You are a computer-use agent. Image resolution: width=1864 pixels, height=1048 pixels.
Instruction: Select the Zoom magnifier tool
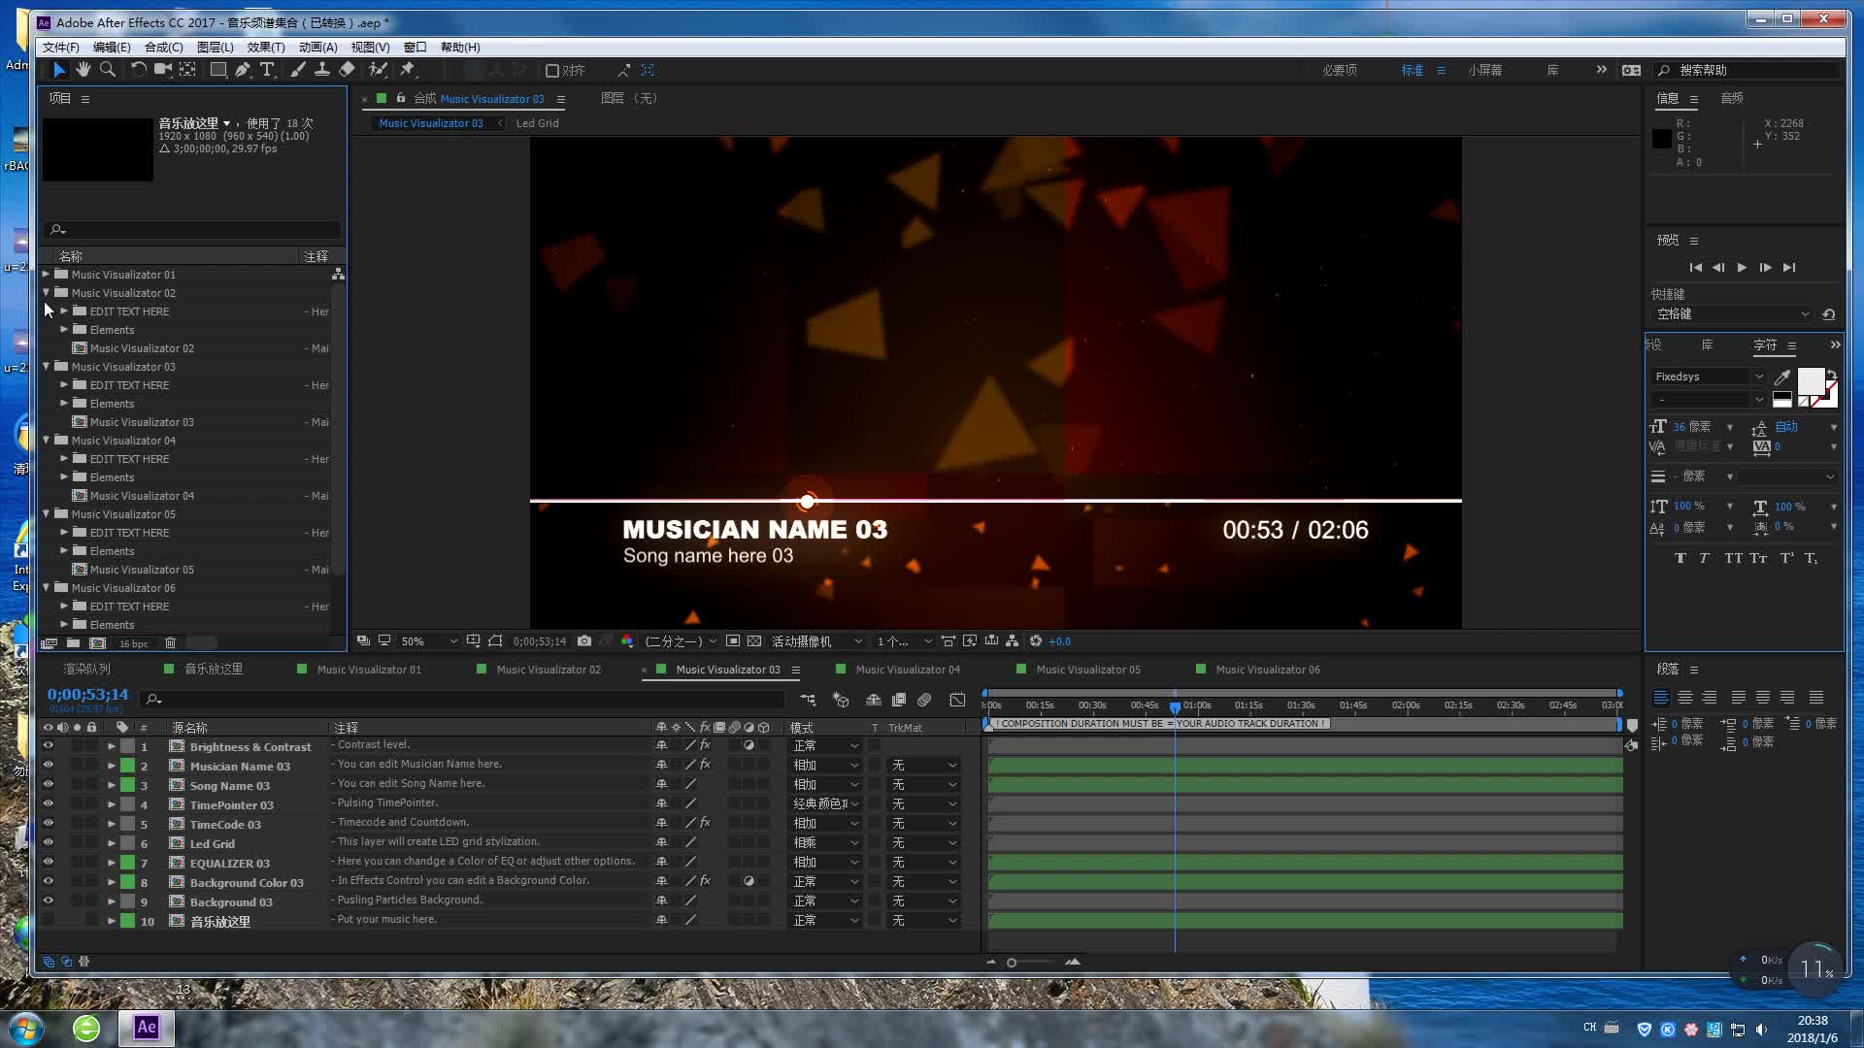pyautogui.click(x=108, y=70)
